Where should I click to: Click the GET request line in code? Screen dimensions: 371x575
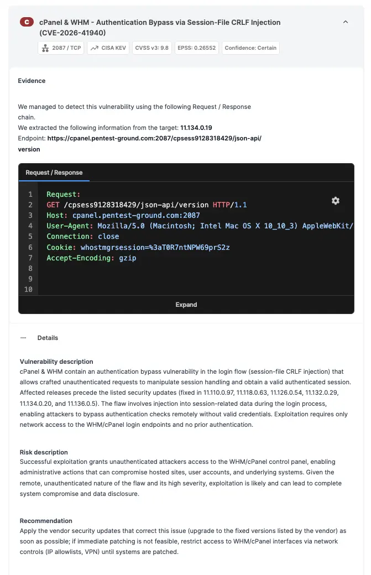point(147,205)
